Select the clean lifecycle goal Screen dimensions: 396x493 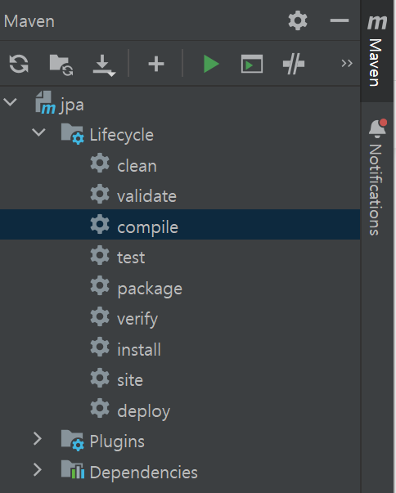137,166
